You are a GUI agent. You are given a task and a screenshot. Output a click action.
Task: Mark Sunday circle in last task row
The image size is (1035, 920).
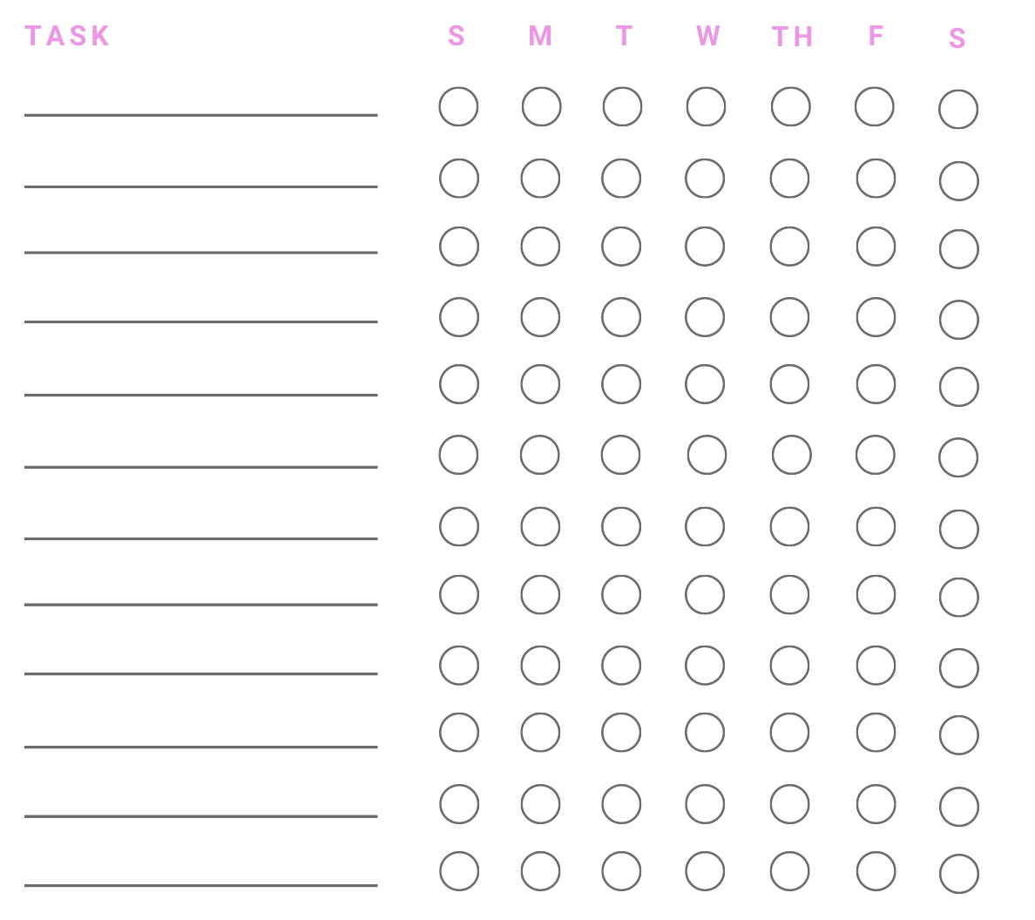(x=459, y=871)
